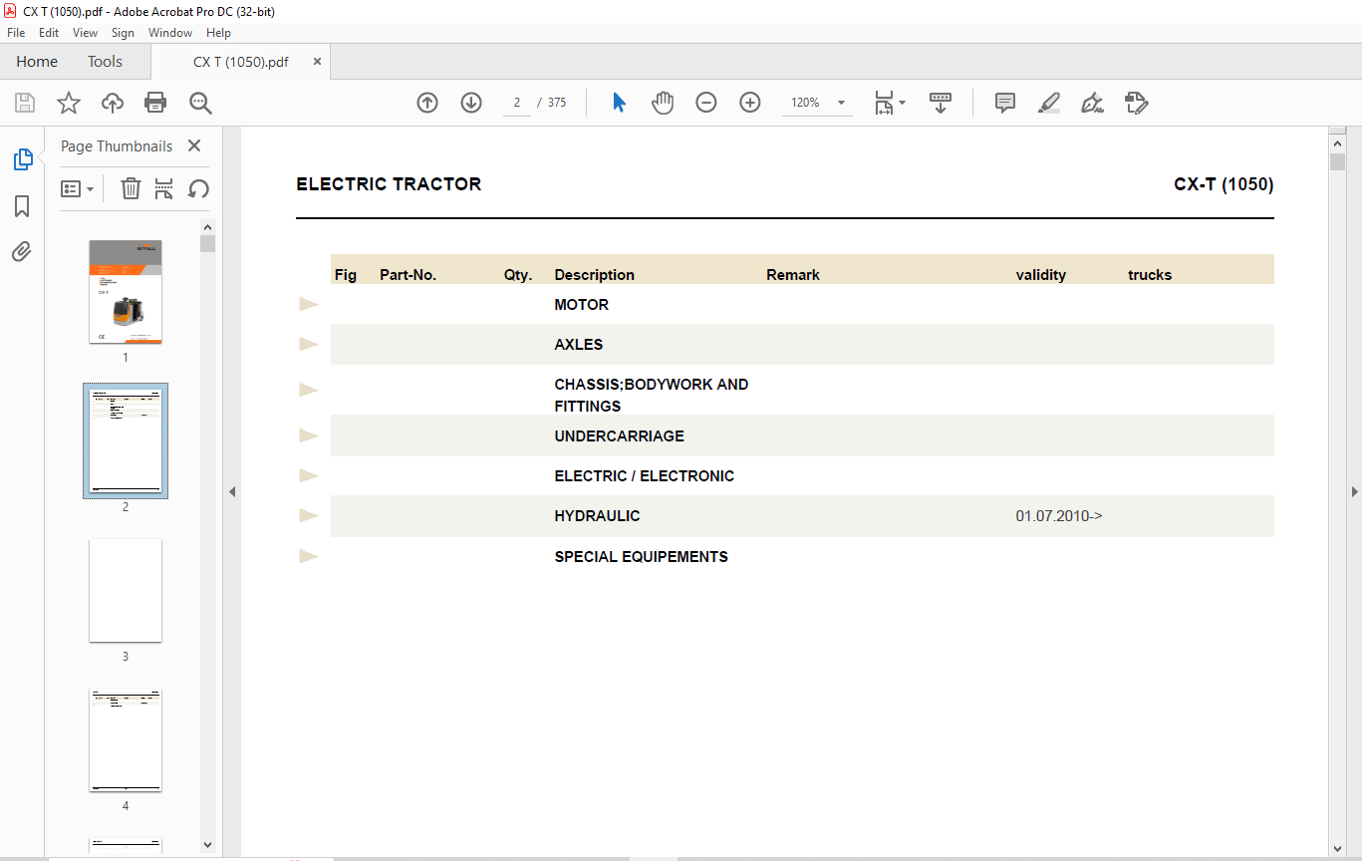This screenshot has width=1362, height=861.
Task: Click the HYDRAULIC entry in the table
Action: [x=597, y=516]
